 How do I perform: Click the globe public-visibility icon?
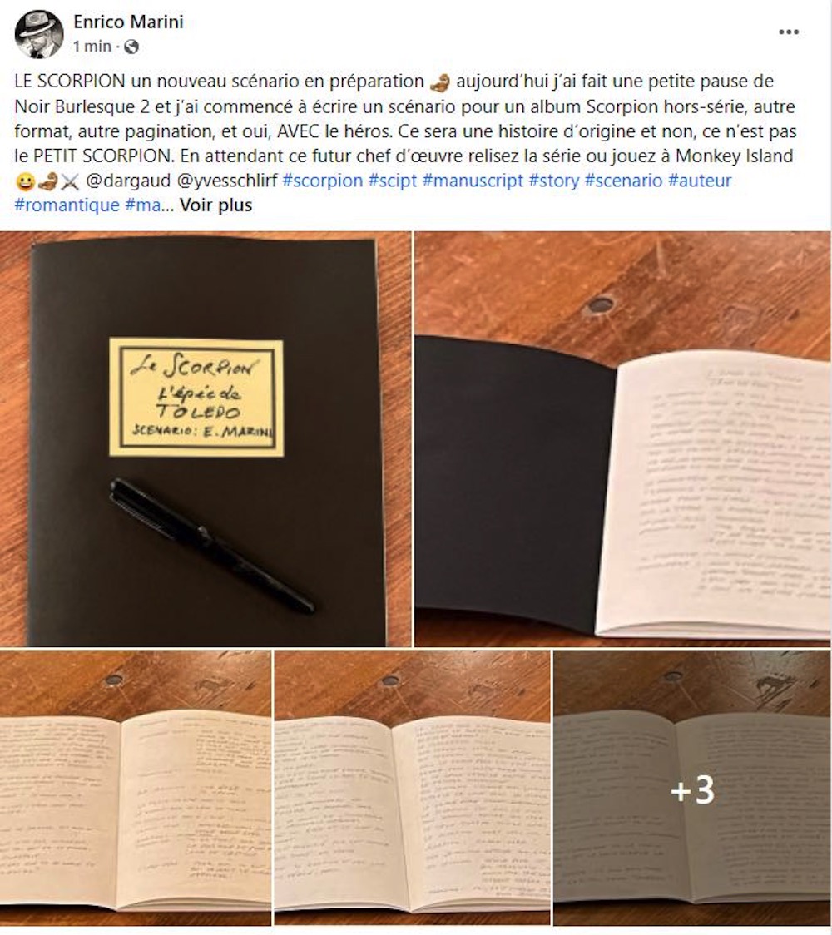point(131,47)
